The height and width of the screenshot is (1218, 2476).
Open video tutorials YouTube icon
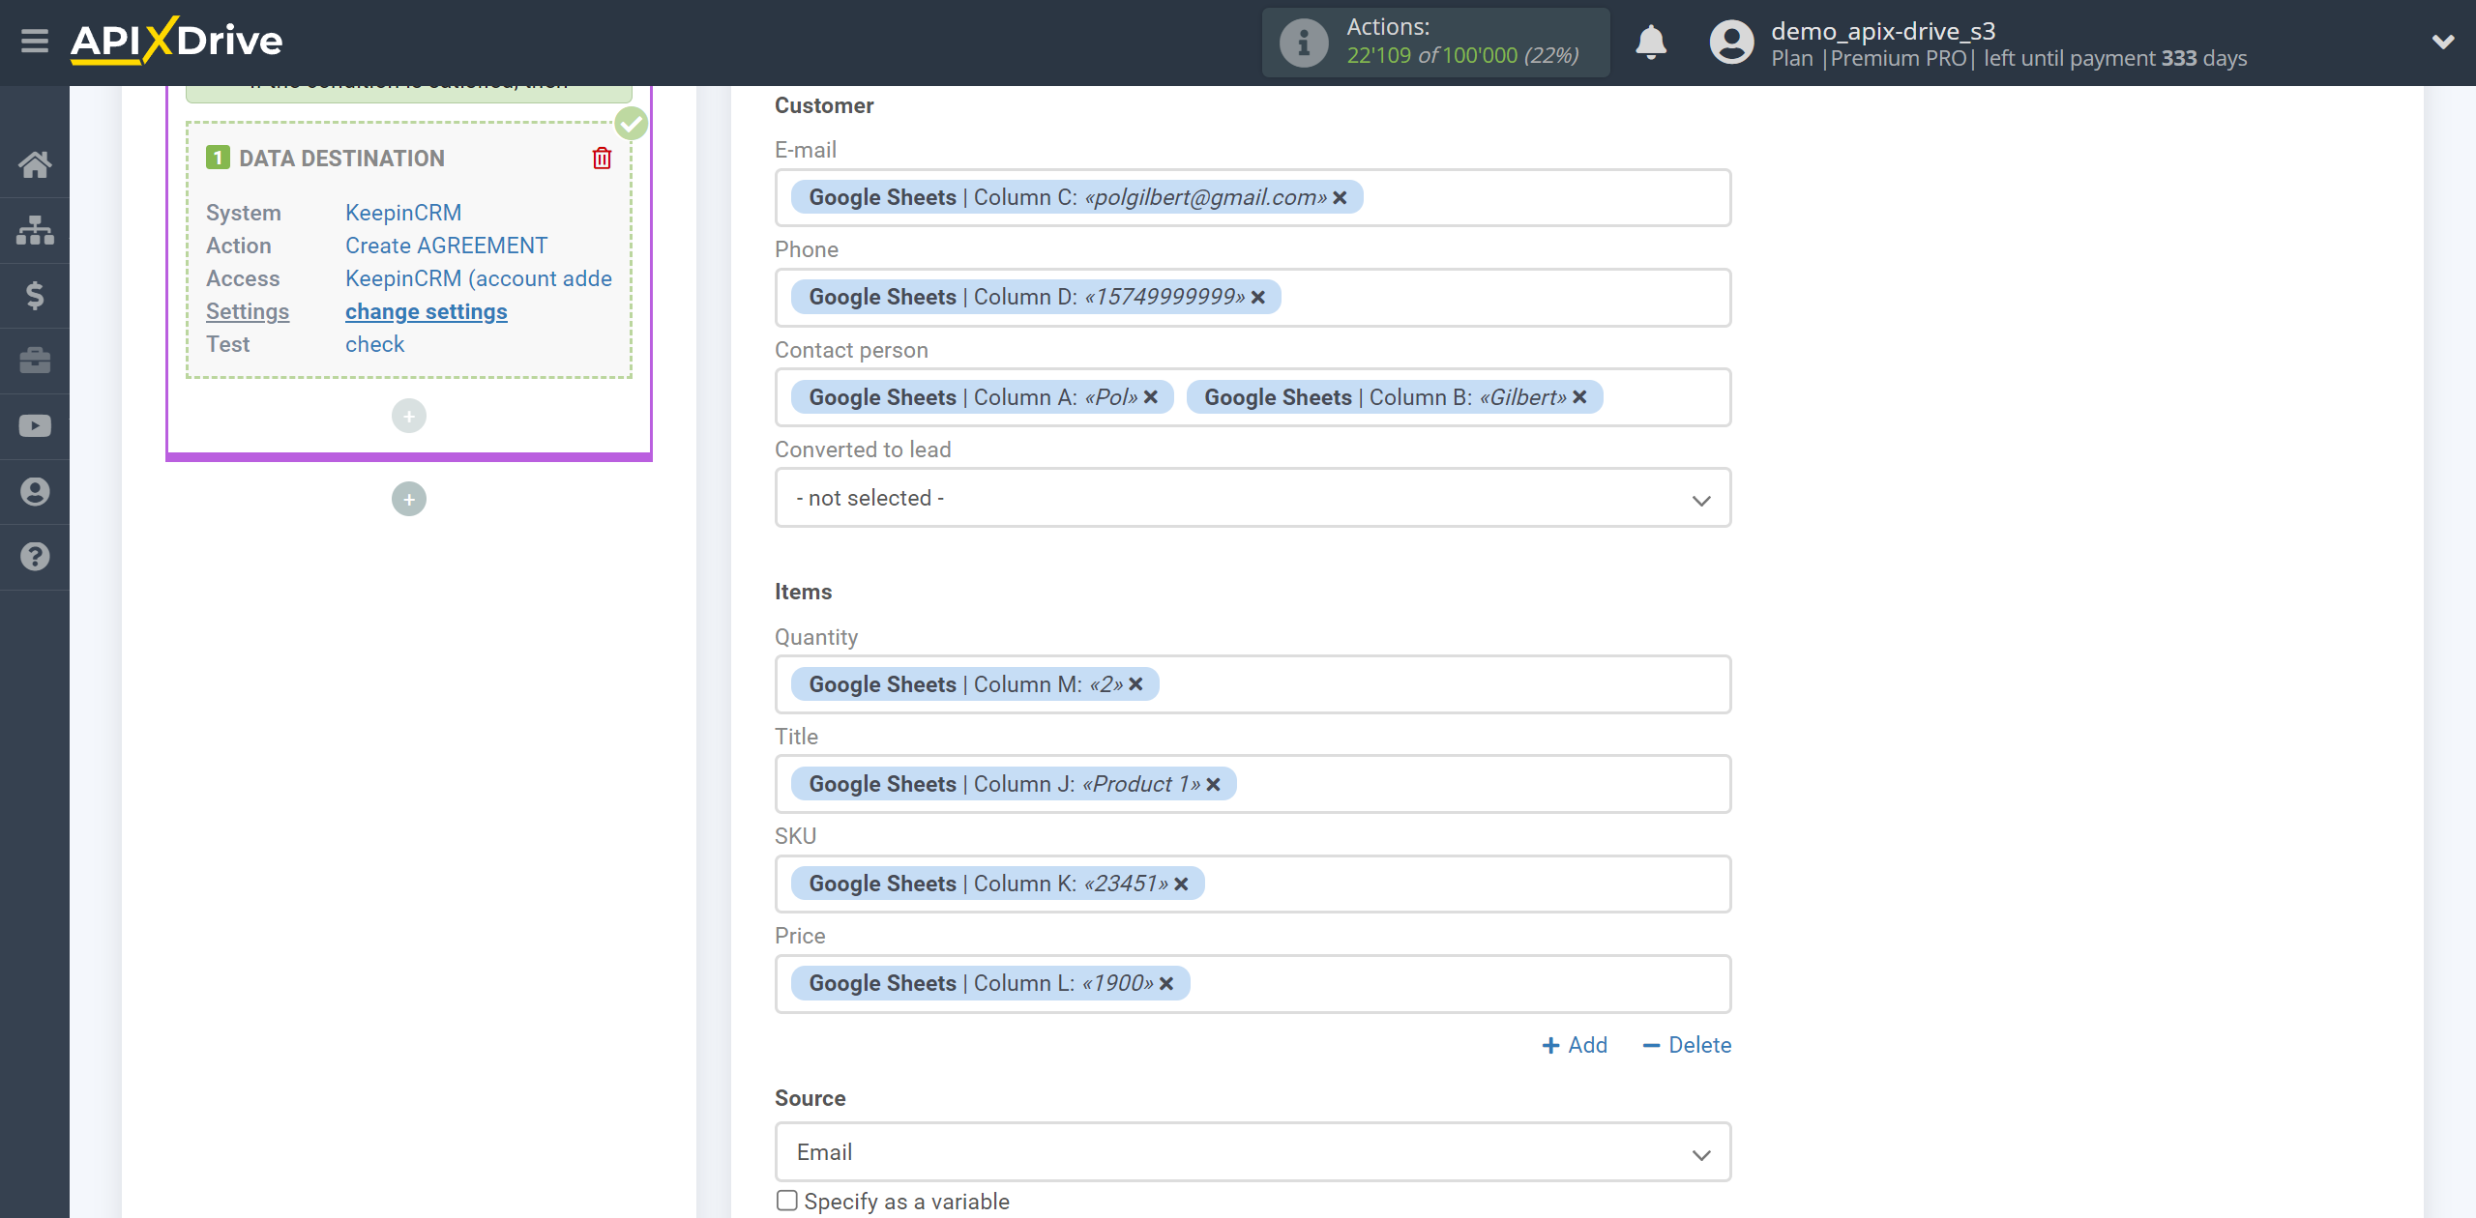coord(35,426)
